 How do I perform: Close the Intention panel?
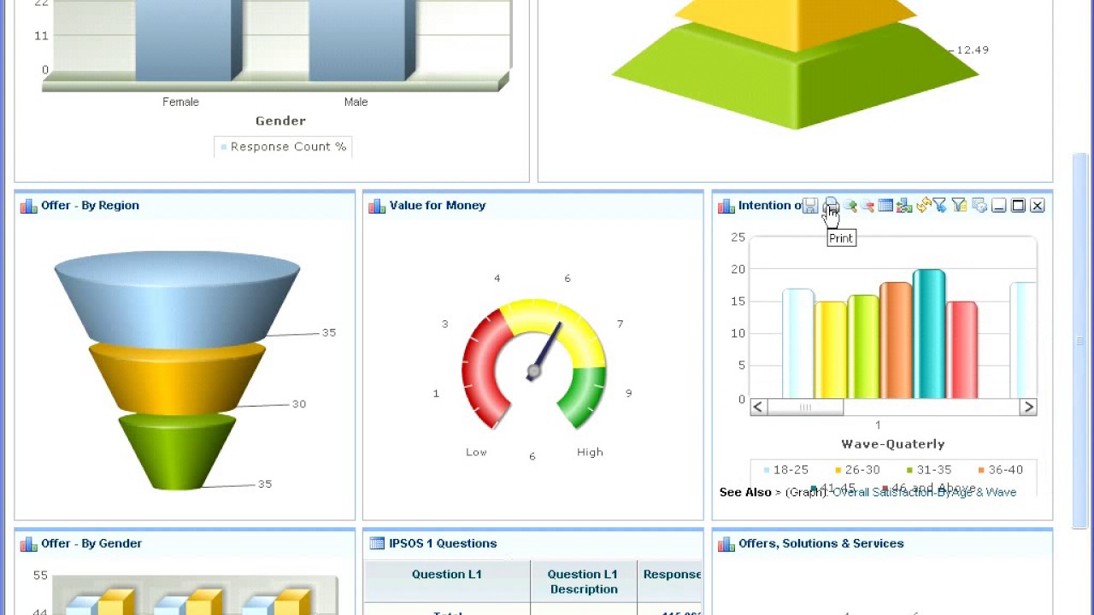pyautogui.click(x=1037, y=206)
